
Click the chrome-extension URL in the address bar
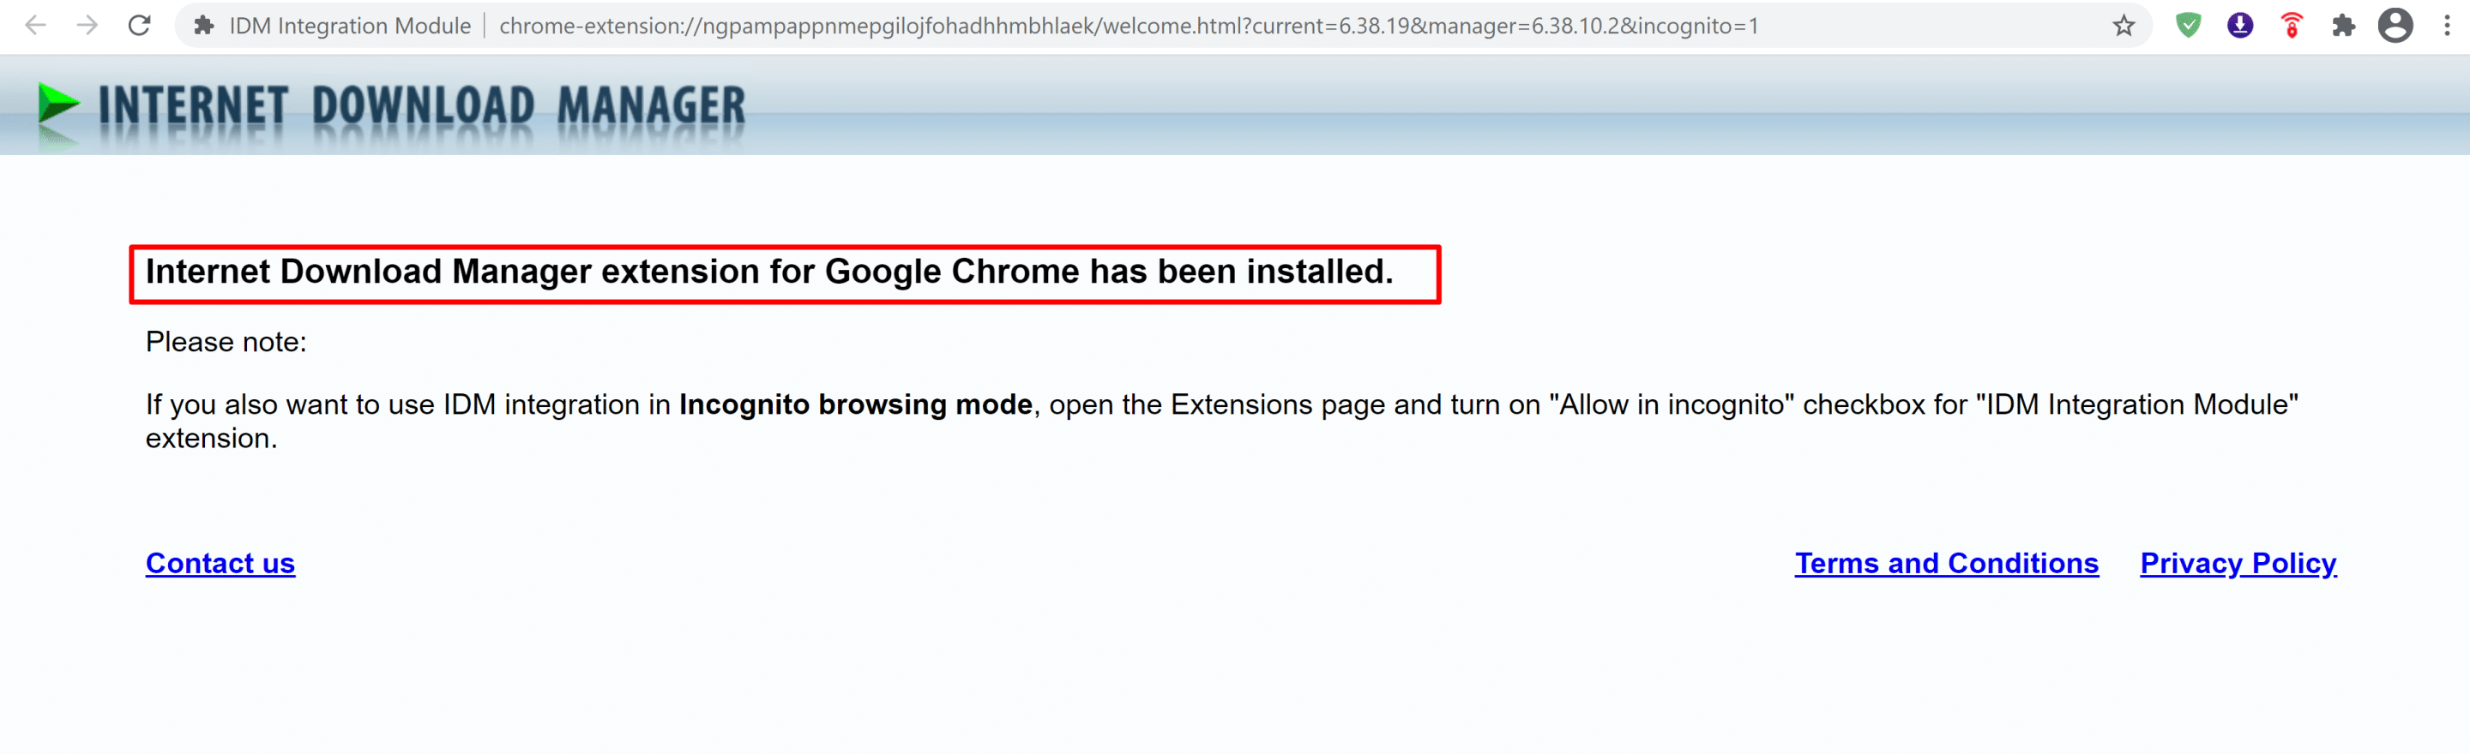pos(1128,26)
